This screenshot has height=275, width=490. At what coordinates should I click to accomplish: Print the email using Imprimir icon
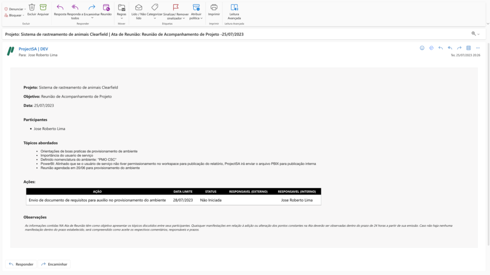[x=214, y=7]
